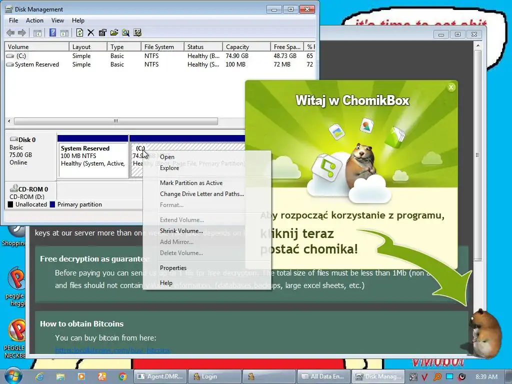Open the Action menu
The width and height of the screenshot is (512, 384).
point(34,20)
